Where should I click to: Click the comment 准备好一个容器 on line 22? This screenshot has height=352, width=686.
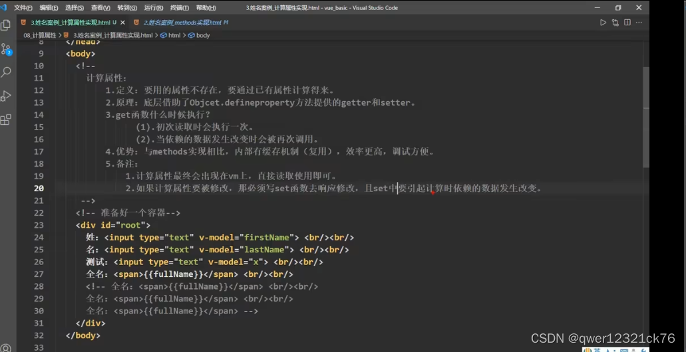(132, 213)
